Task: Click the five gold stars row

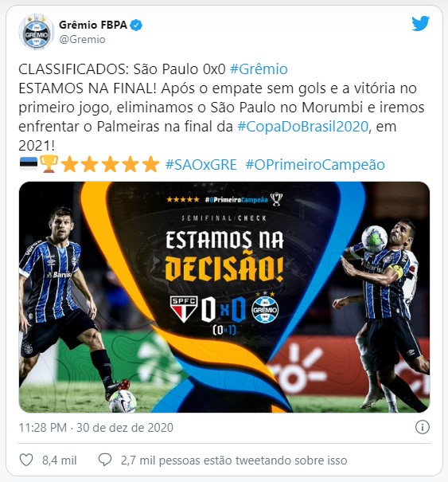Action: (x=110, y=164)
